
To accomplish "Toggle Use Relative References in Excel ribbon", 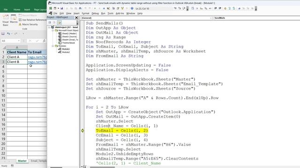I will [33, 20].
